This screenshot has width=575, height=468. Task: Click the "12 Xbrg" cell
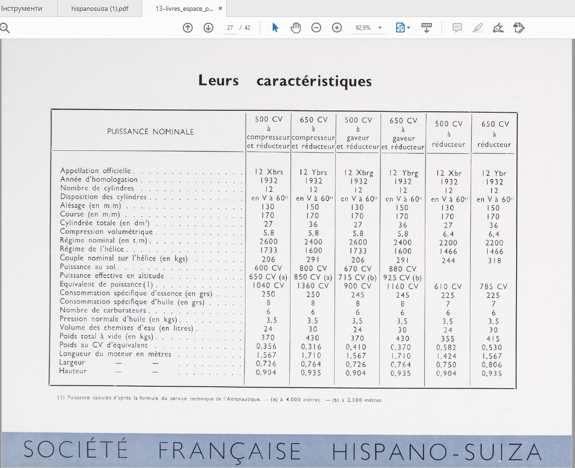point(359,173)
